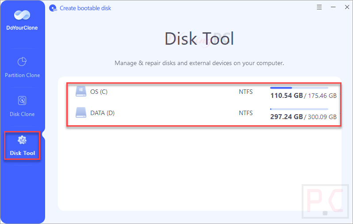Click the OS (C) drive icon

pyautogui.click(x=81, y=91)
